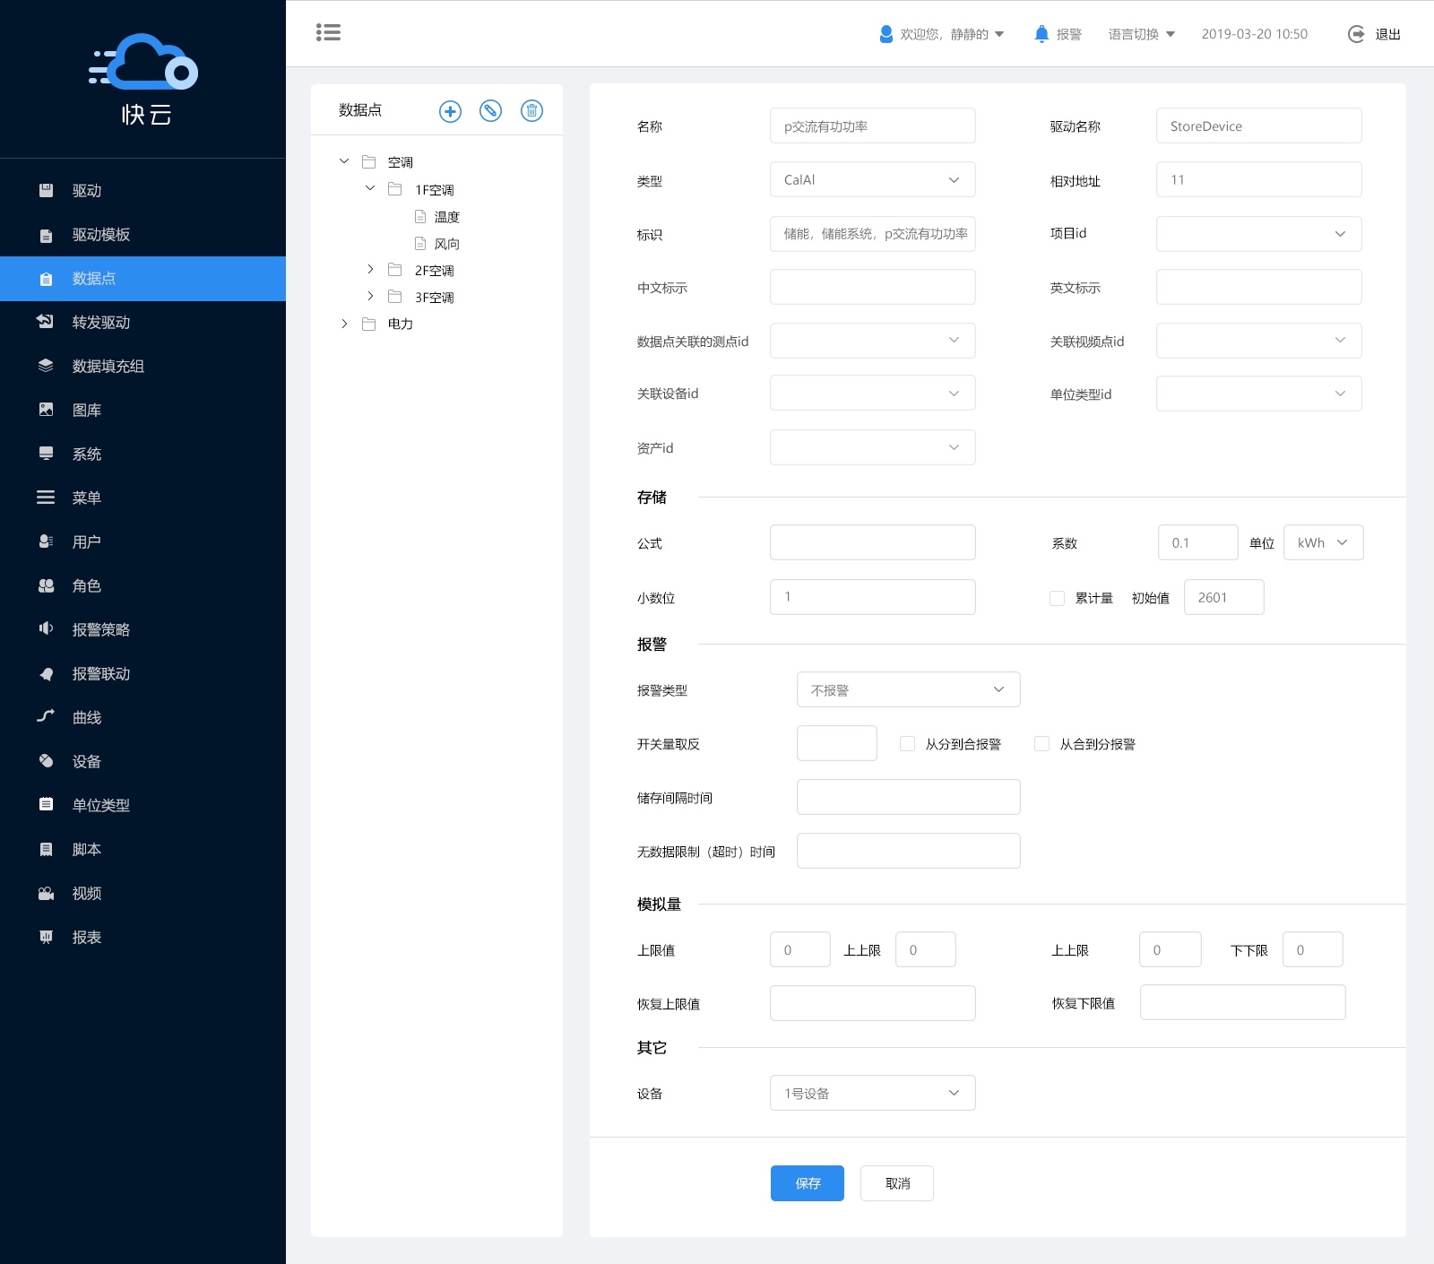Click the 相对地址 input field
1434x1264 pixels.
pyautogui.click(x=1258, y=179)
